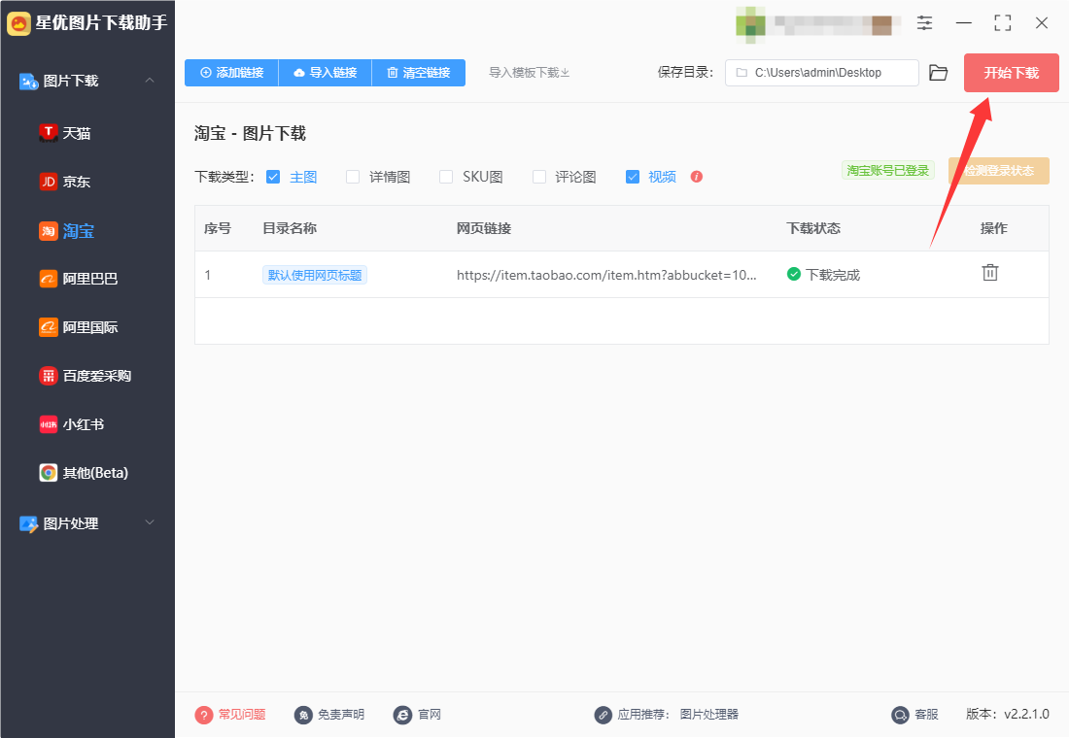Click the green 下载完成 check icon
The image size is (1069, 738).
794,274
